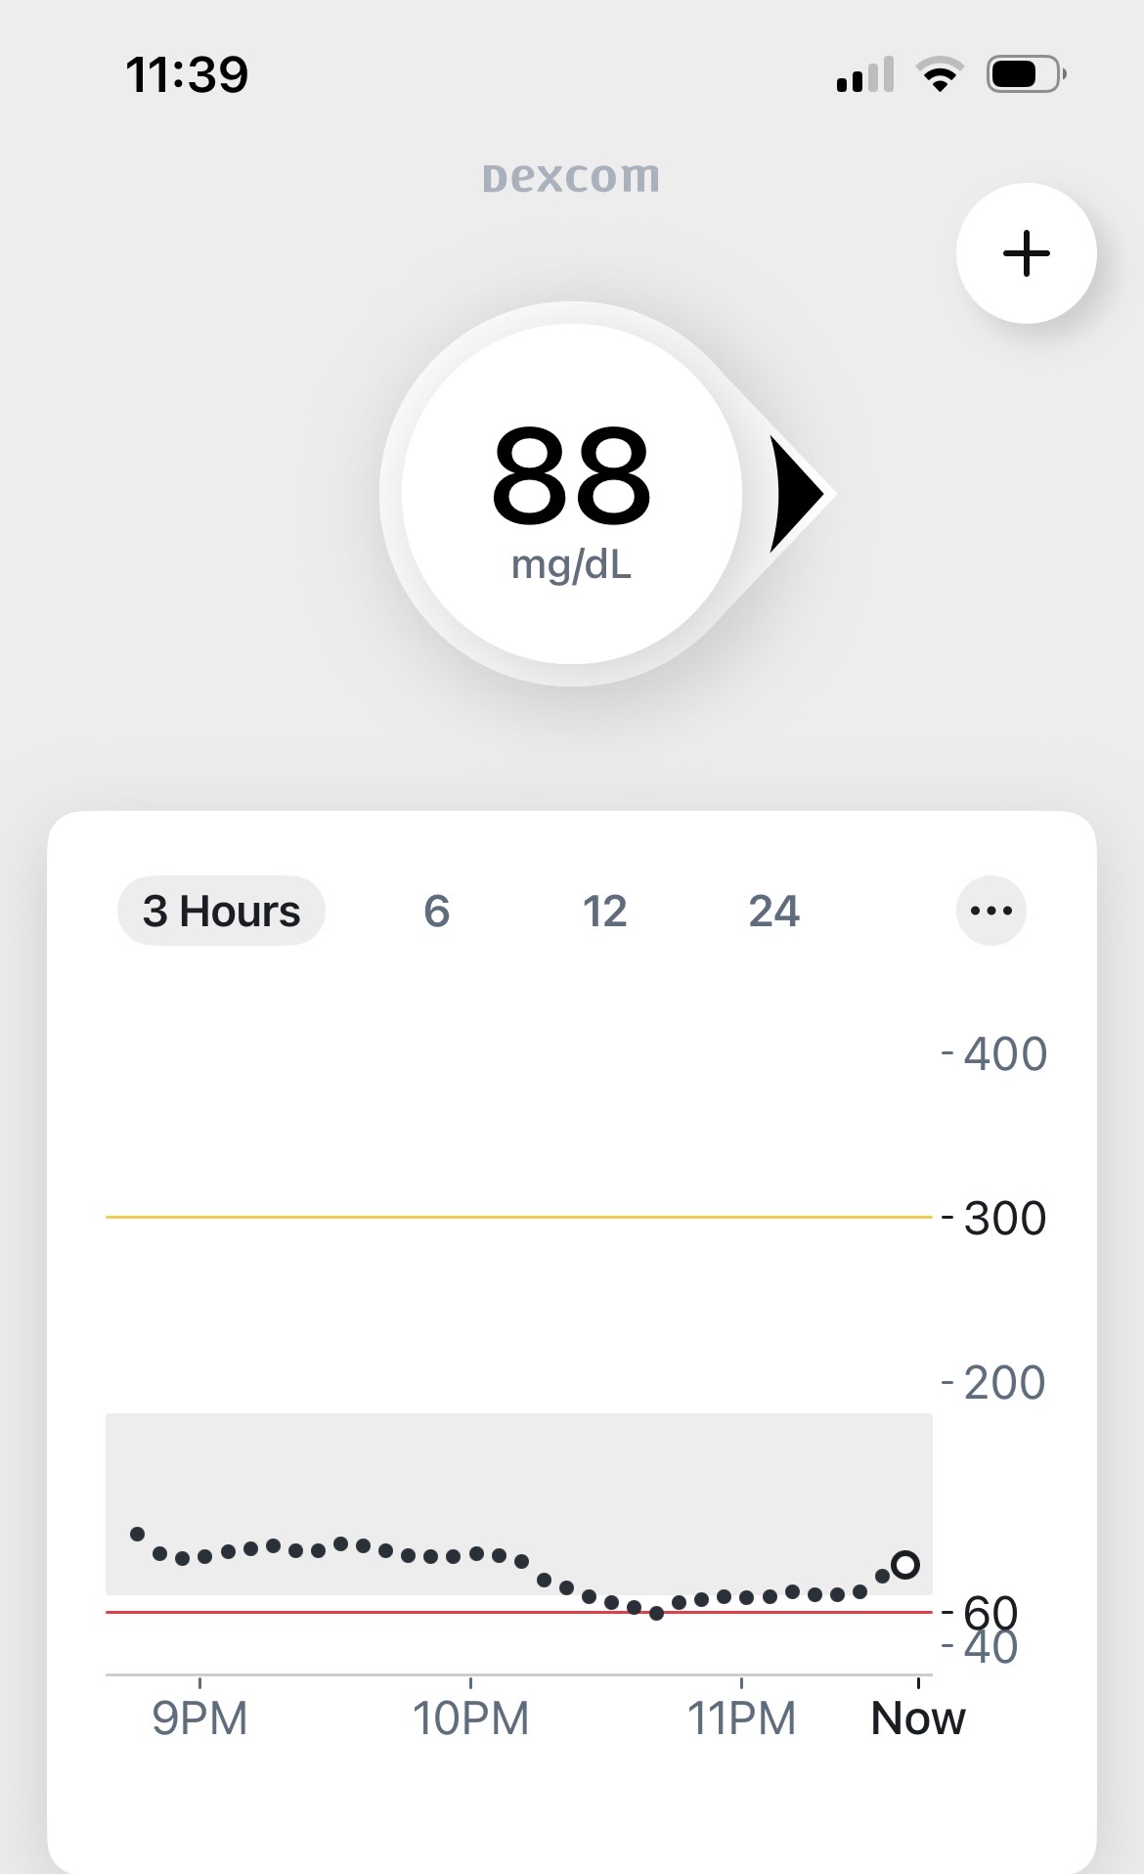
Task: Switch graph to 12 hour view
Action: click(x=604, y=911)
